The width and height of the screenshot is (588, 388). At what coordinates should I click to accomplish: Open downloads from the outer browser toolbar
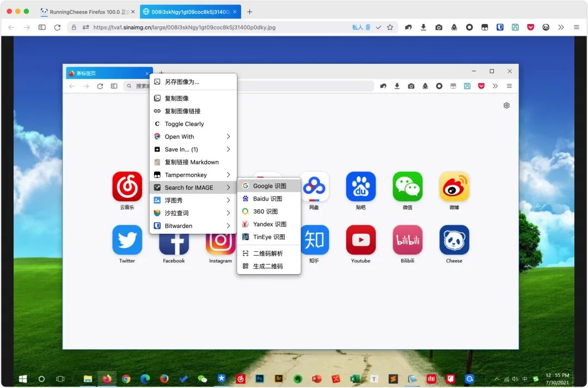click(424, 27)
